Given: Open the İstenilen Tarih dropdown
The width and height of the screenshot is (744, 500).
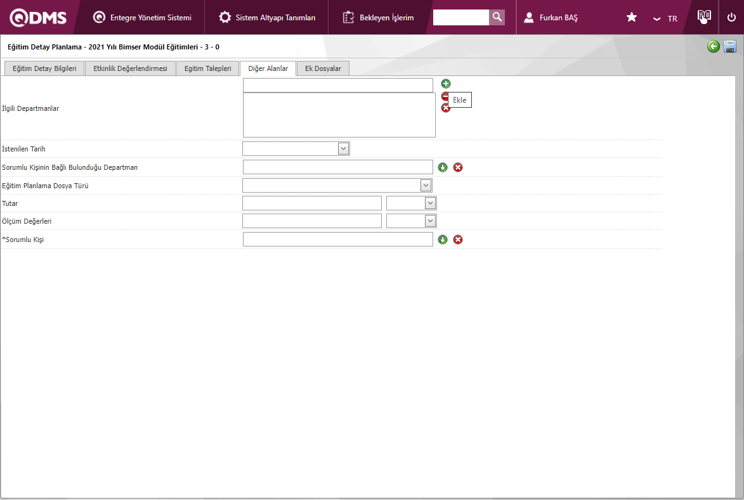Looking at the screenshot, I should click(x=343, y=148).
